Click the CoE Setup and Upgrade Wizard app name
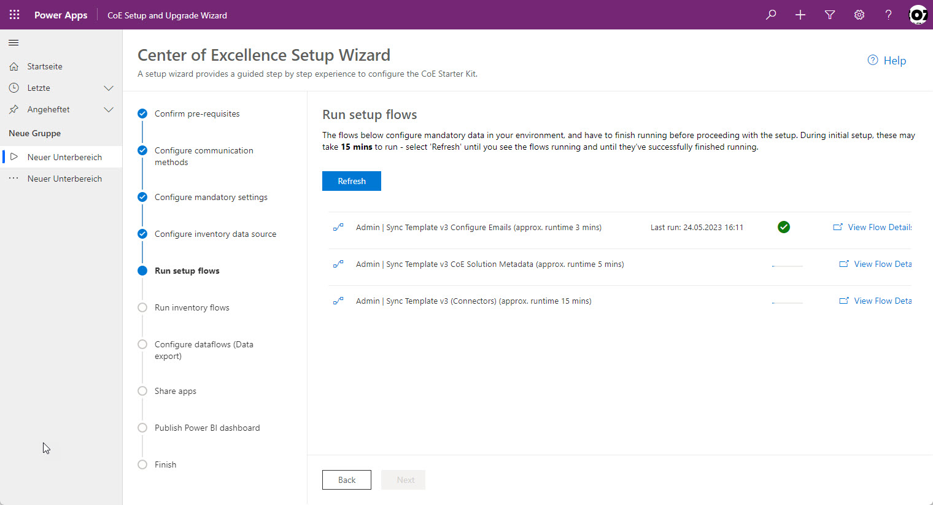Image resolution: width=933 pixels, height=505 pixels. (167, 15)
